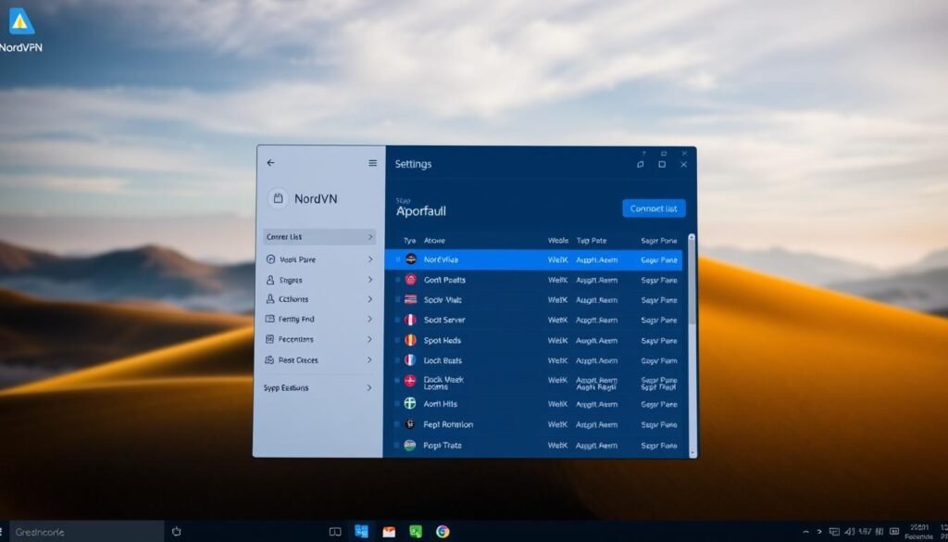Expand the Engres chevron
The image size is (948, 542).
[370, 280]
